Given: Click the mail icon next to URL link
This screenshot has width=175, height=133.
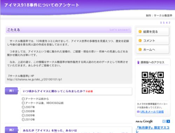Looking at the screenshot, I should point(138,112).
